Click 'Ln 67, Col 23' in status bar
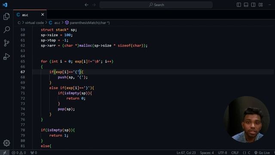This screenshot has height=155, width=275. click(186, 153)
